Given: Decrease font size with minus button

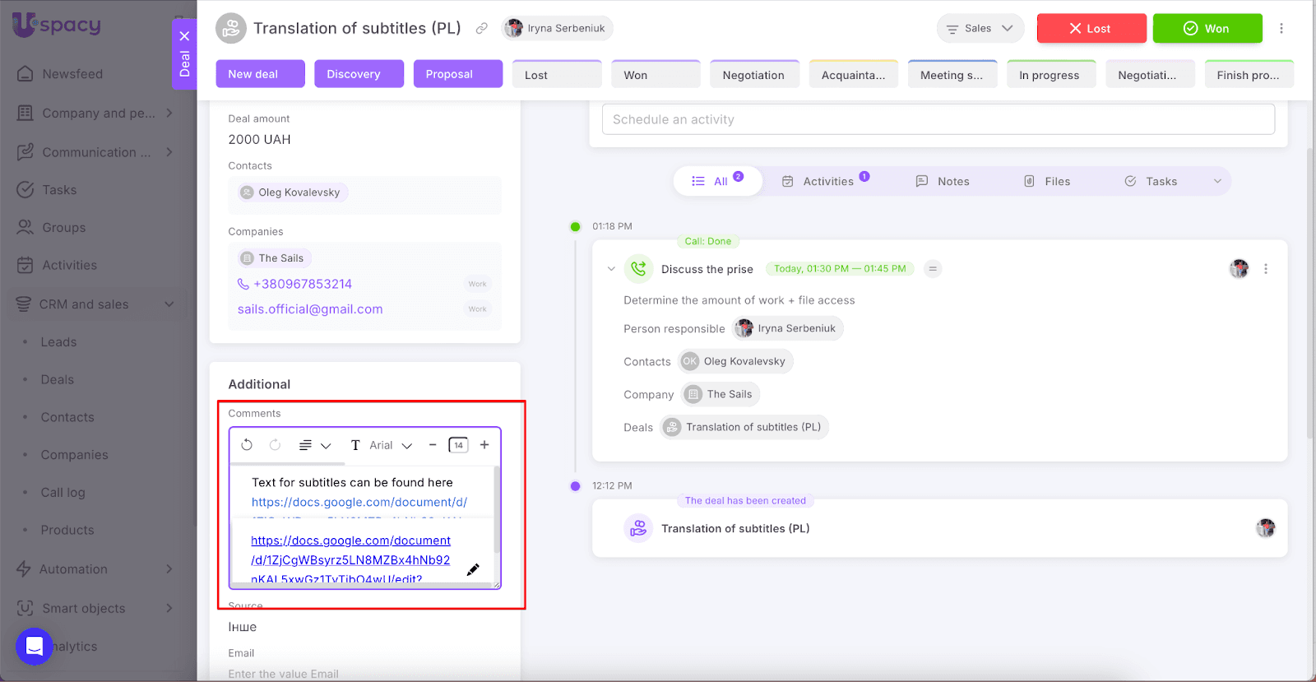Looking at the screenshot, I should [433, 445].
